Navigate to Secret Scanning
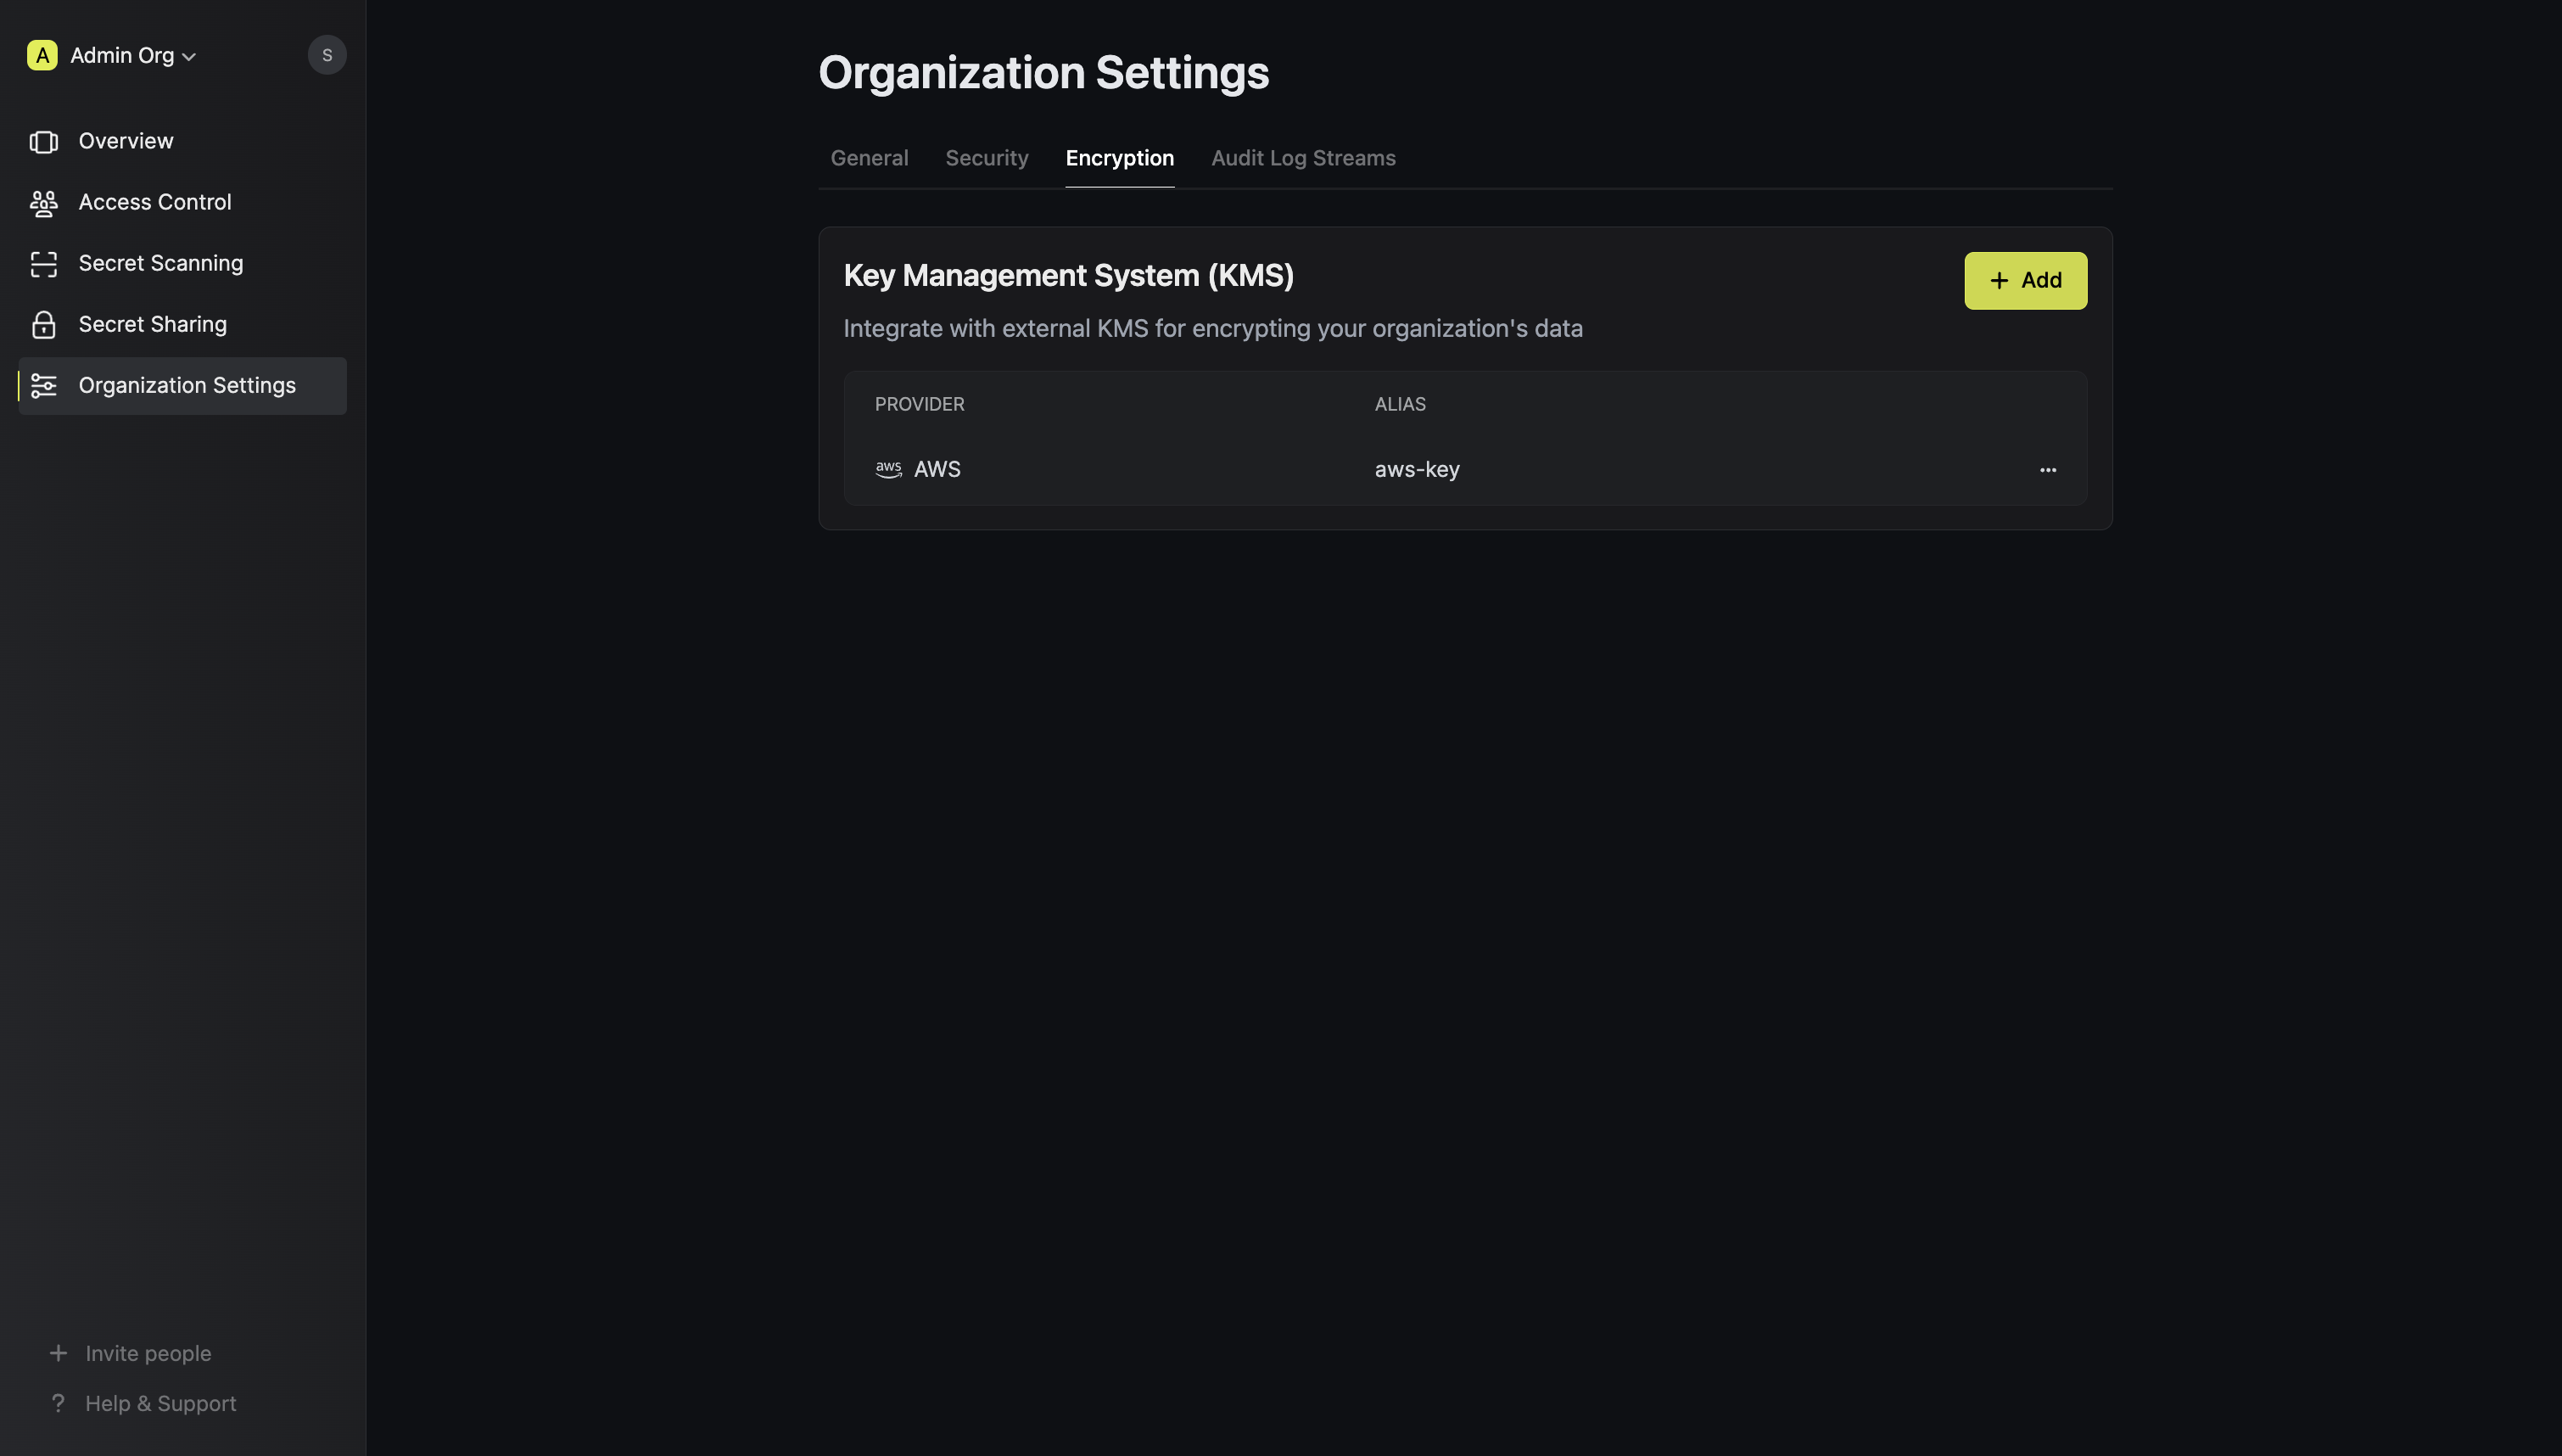This screenshot has width=2562, height=1456. pos(182,264)
